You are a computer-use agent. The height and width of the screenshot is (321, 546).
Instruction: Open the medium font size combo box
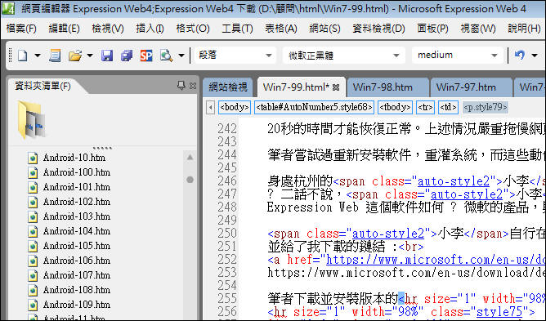pyautogui.click(x=457, y=55)
